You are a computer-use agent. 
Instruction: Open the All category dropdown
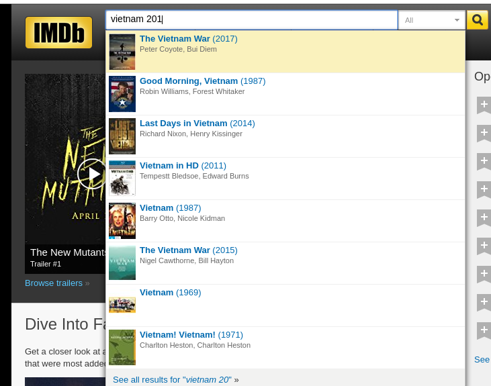[x=432, y=20]
